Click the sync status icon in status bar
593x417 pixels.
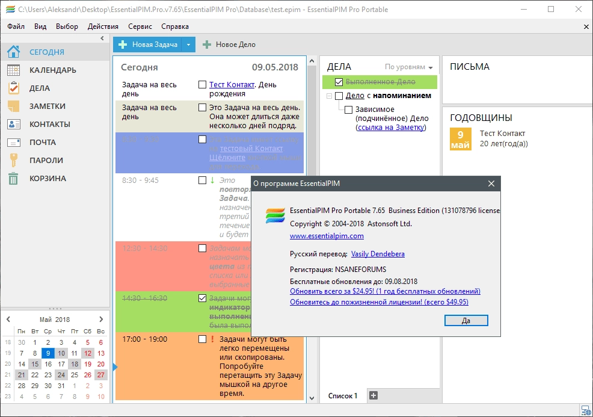coord(585,410)
